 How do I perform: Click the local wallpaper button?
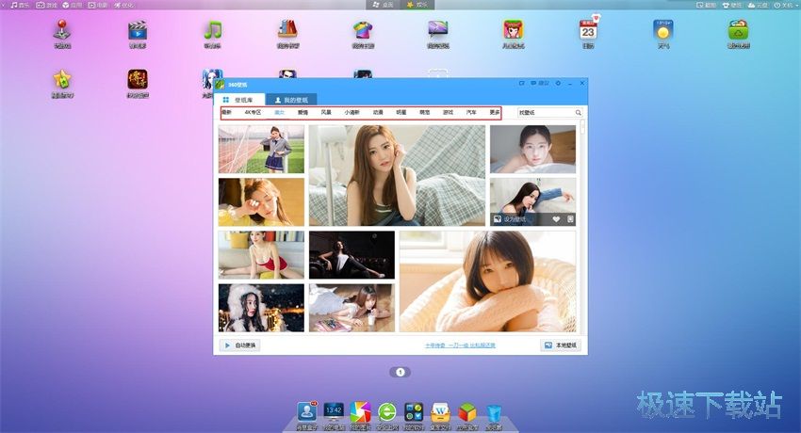click(561, 345)
